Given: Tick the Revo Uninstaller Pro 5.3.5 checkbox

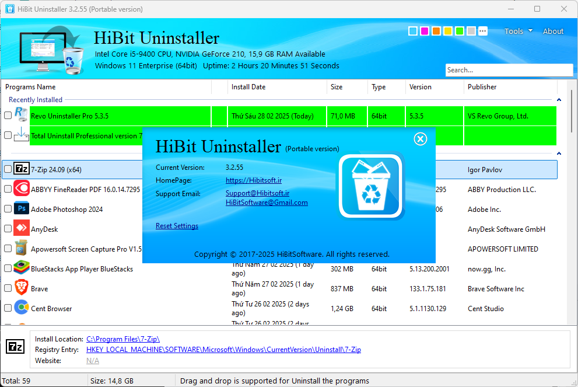Looking at the screenshot, I should (x=8, y=116).
